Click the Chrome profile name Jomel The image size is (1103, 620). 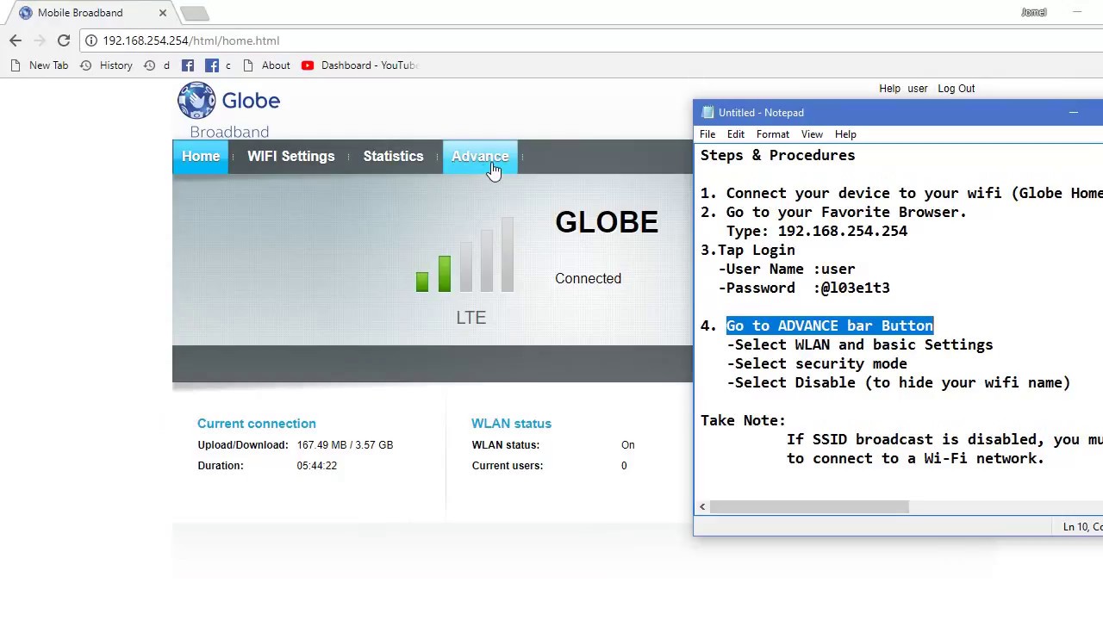point(1033,12)
